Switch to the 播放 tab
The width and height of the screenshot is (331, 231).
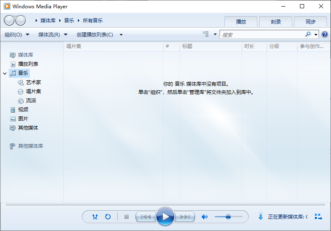click(x=241, y=22)
